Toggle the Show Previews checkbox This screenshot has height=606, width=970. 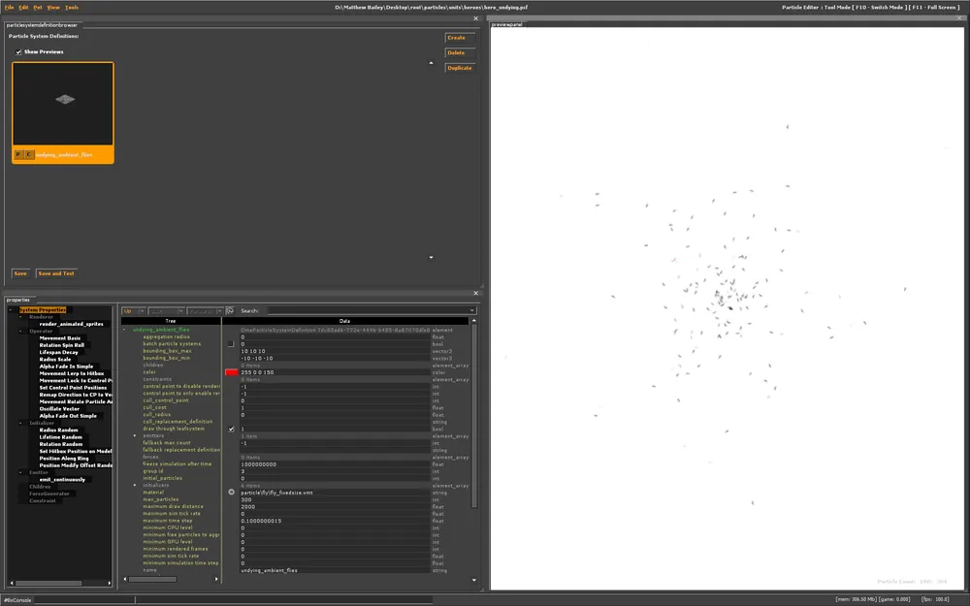coord(18,52)
